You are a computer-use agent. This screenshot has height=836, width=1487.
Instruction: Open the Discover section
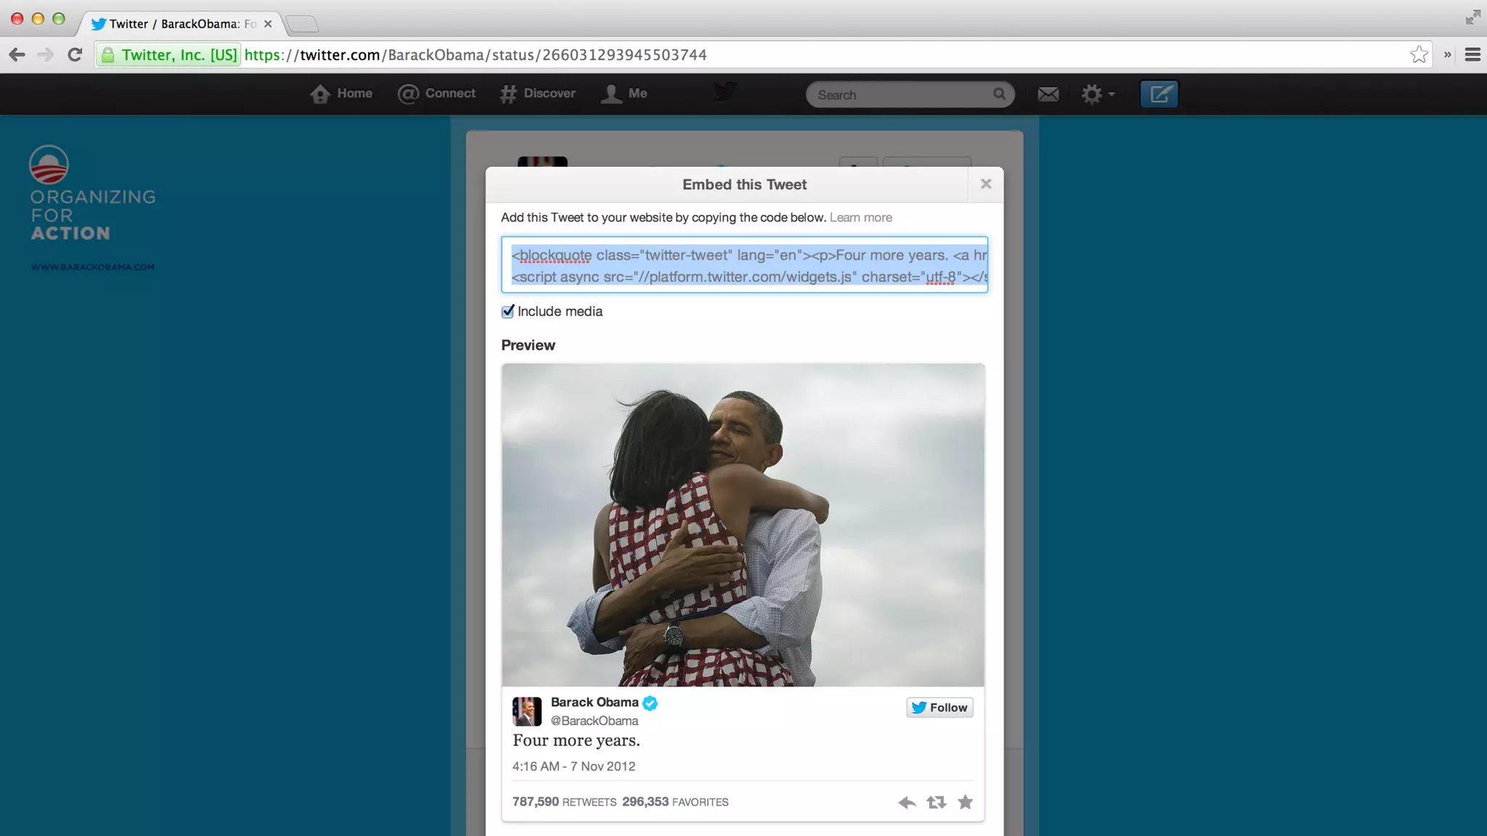click(538, 94)
